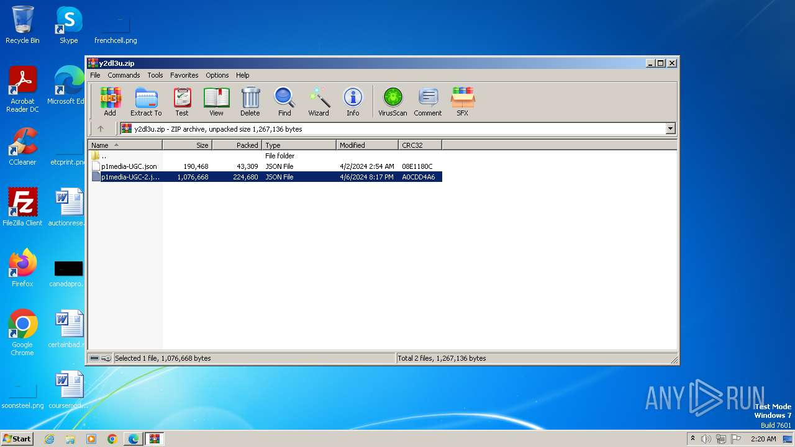Open the coursemod Word document
This screenshot has height=447, width=795.
[68, 389]
